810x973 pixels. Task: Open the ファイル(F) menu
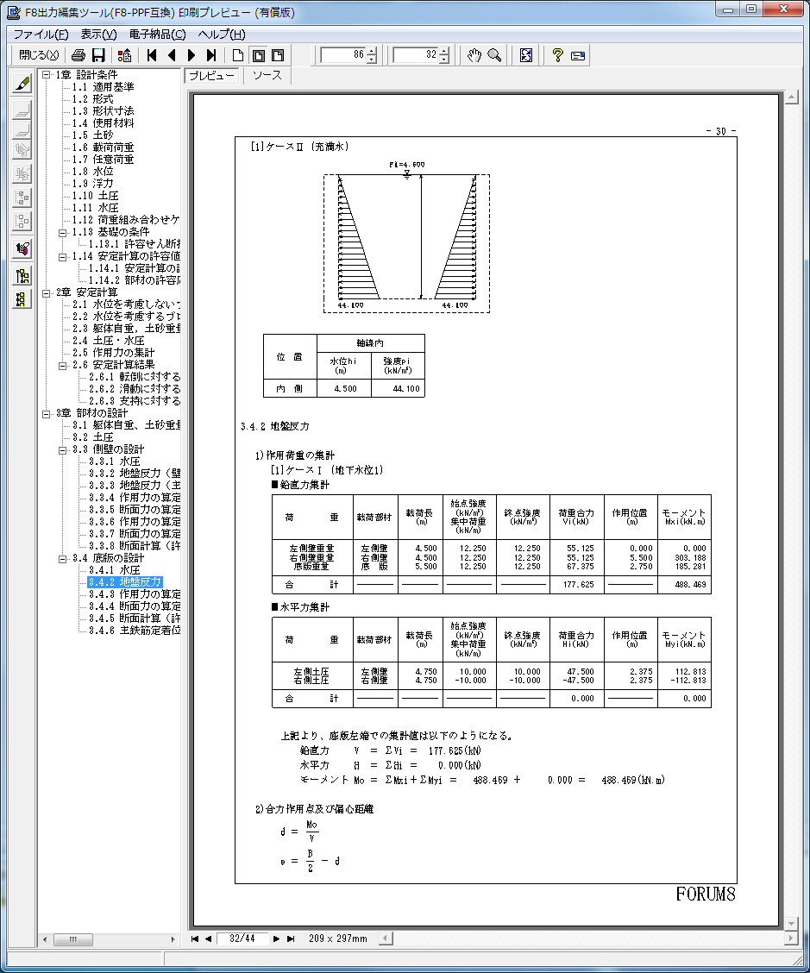tap(41, 35)
